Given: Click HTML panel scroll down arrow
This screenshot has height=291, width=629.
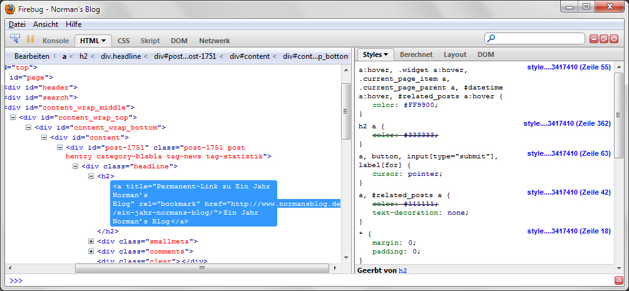Looking at the screenshot, I should (345, 257).
